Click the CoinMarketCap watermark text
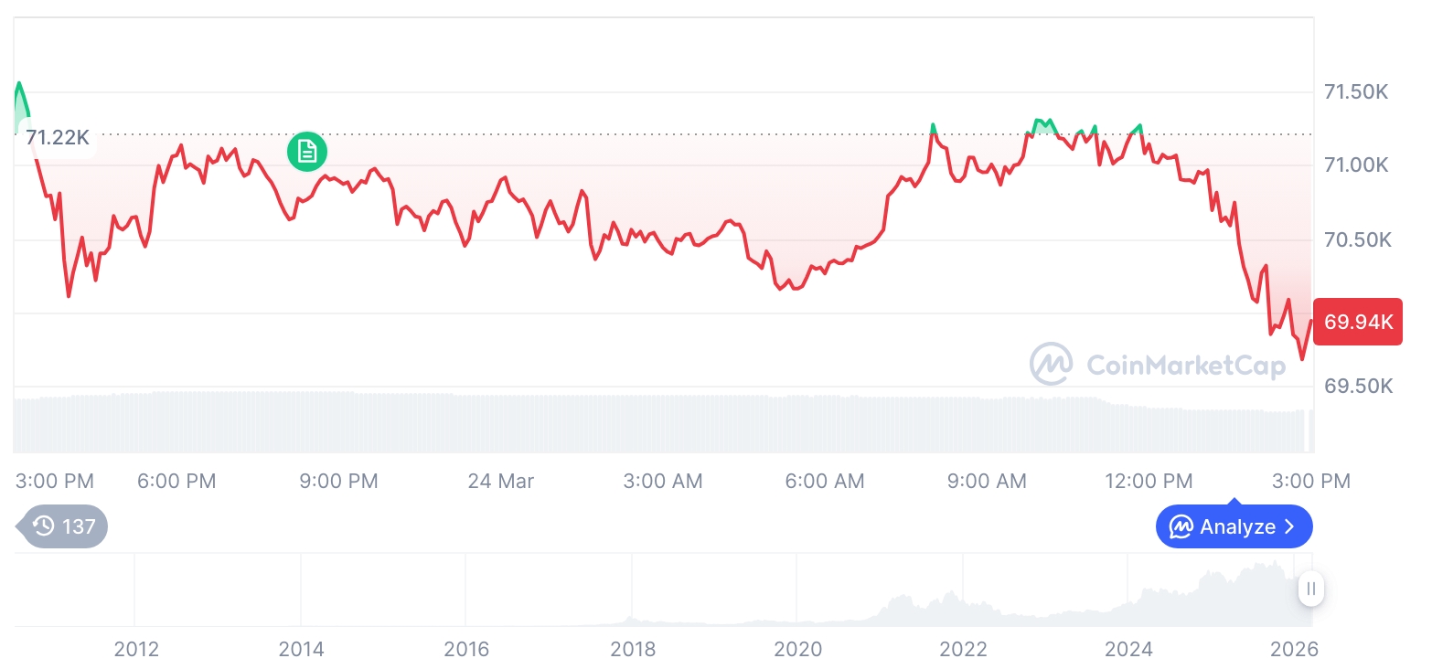 point(1185,365)
